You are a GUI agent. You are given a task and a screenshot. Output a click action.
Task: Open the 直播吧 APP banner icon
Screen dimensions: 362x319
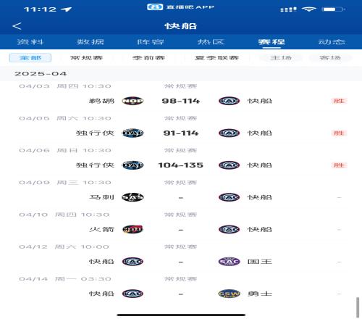155,7
